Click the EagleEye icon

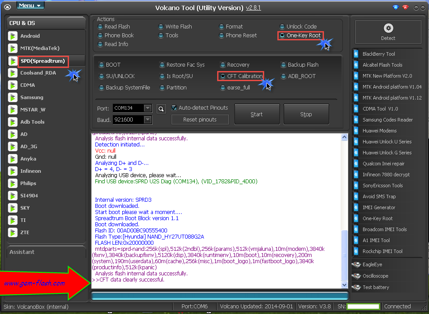point(356,264)
